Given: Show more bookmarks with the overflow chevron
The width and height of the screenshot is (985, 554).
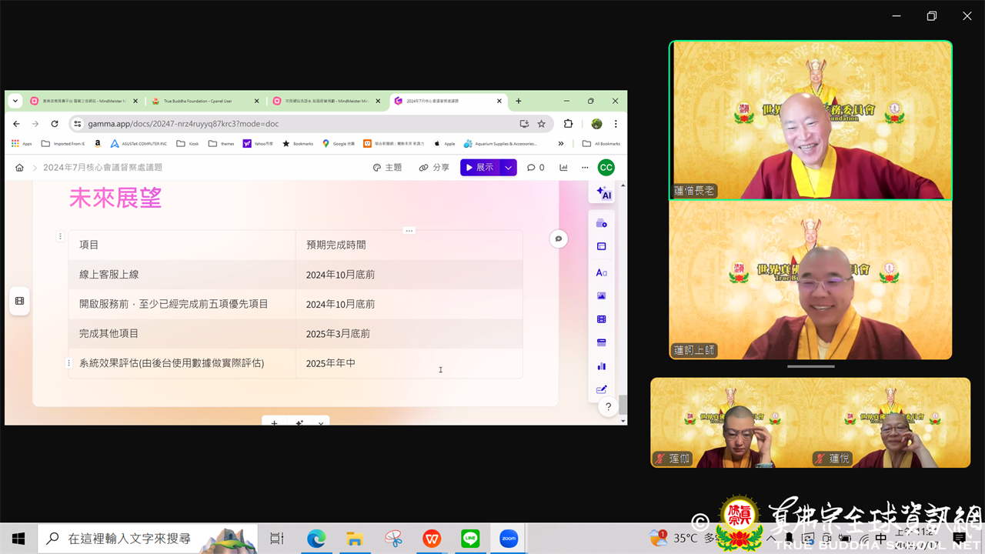Looking at the screenshot, I should [561, 144].
